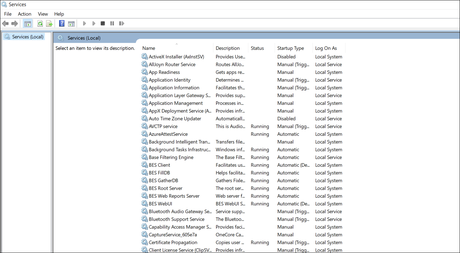
Task: Open the Action menu
Action: [24, 14]
